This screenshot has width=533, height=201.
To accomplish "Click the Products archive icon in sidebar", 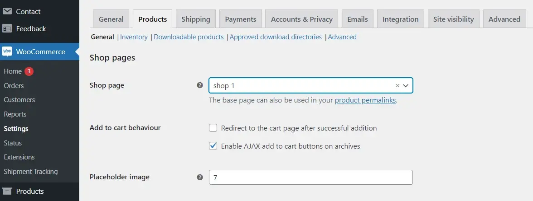I will 7,191.
